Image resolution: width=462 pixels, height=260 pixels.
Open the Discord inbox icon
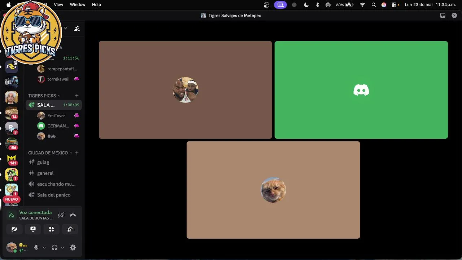tap(443, 16)
